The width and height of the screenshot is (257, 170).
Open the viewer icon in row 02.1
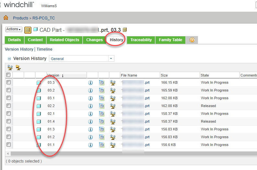[x=102, y=114]
